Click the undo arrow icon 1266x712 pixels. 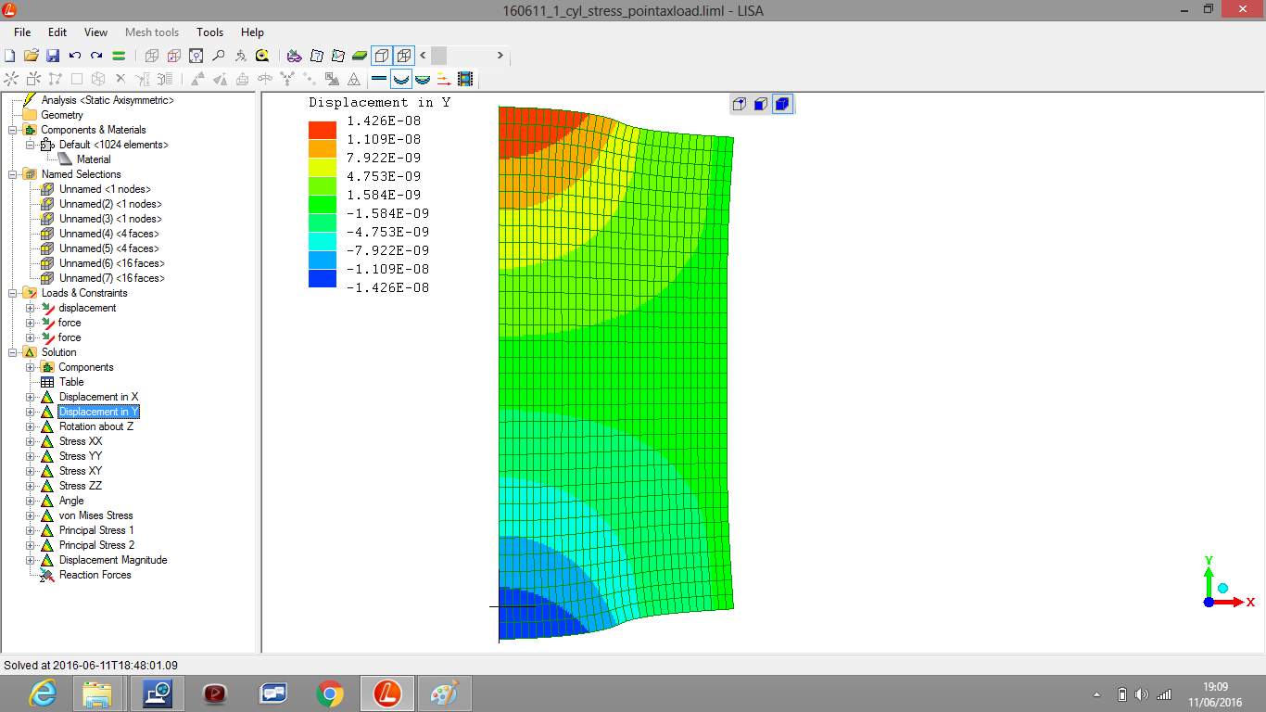[75, 56]
